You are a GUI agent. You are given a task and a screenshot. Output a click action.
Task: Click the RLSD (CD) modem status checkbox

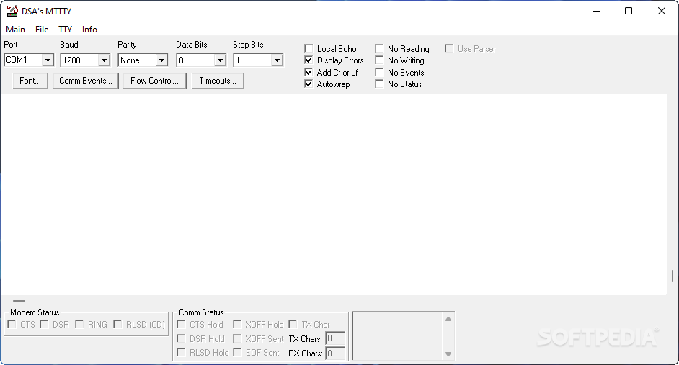point(117,325)
